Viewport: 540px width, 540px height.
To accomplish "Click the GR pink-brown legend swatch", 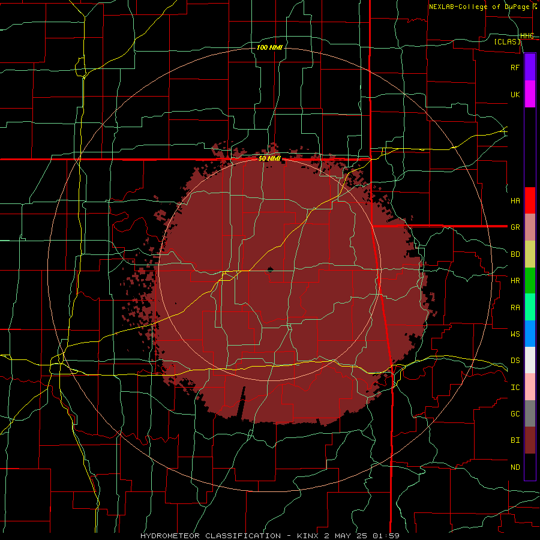I will pyautogui.click(x=530, y=227).
